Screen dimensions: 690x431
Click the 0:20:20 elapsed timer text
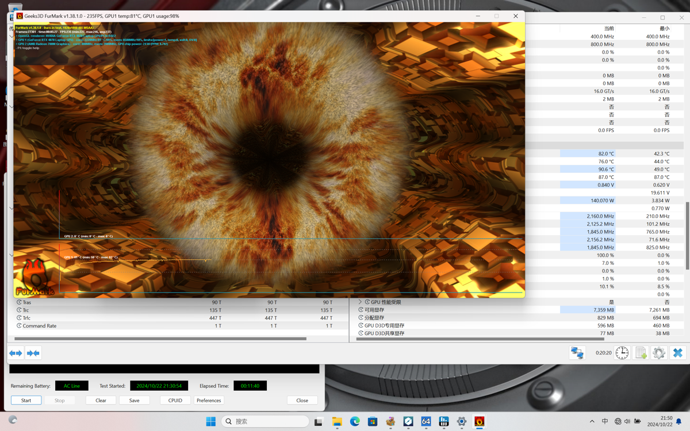tap(603, 353)
